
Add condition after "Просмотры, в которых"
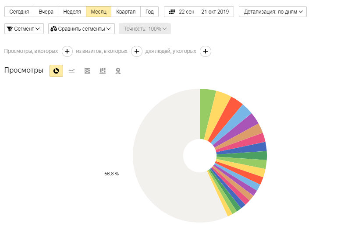pyautogui.click(x=67, y=52)
